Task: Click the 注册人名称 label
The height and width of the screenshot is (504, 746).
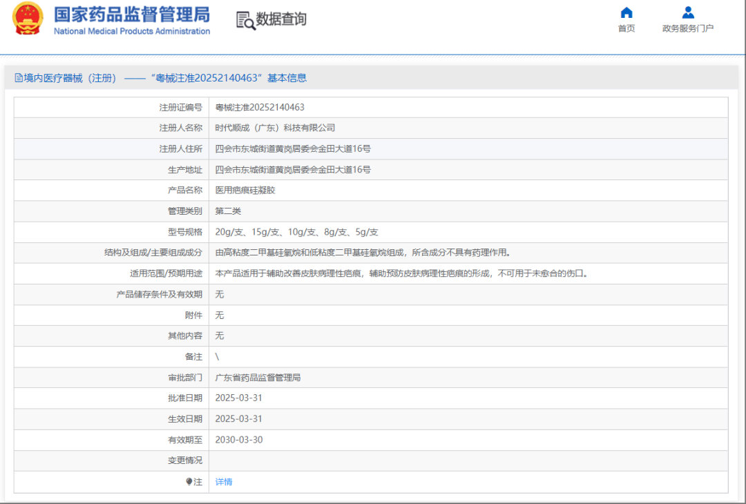Action: click(180, 128)
